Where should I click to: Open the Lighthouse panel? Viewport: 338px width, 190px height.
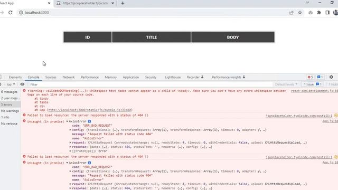coord(173,77)
